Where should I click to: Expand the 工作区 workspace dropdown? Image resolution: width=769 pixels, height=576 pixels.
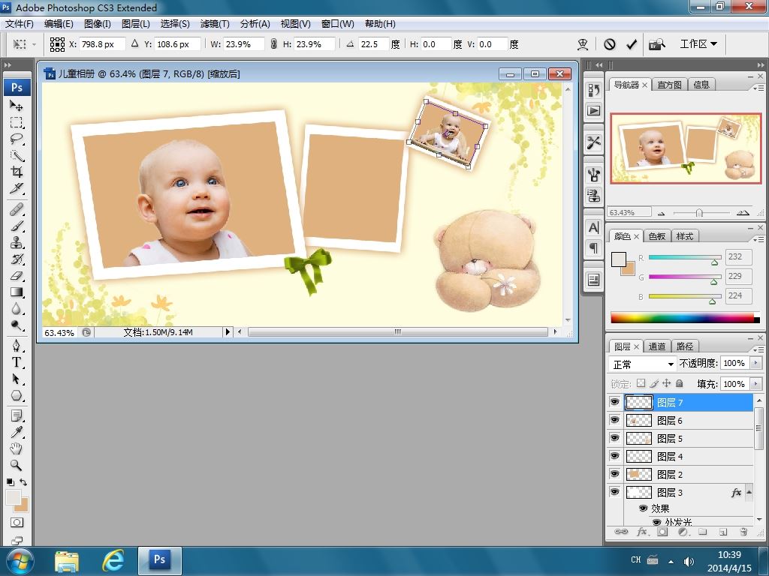point(698,44)
